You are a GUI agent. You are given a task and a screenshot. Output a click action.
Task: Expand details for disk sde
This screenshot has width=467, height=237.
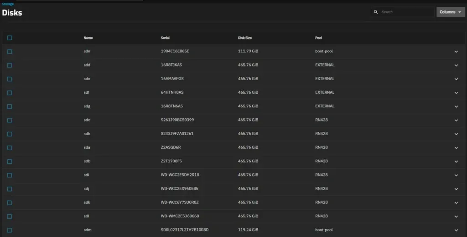click(456, 79)
